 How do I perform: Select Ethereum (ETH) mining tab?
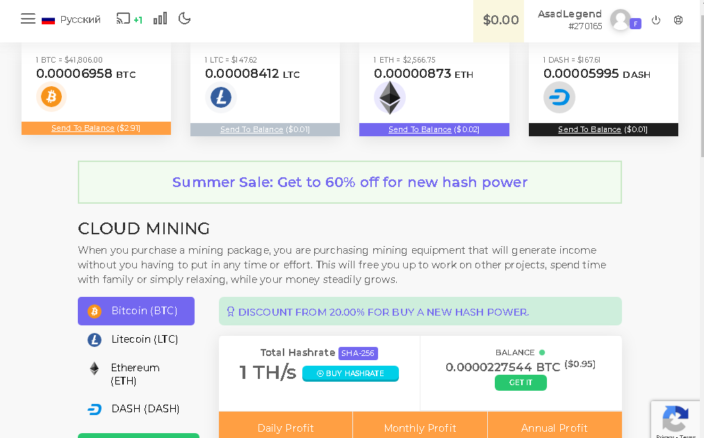pos(136,374)
